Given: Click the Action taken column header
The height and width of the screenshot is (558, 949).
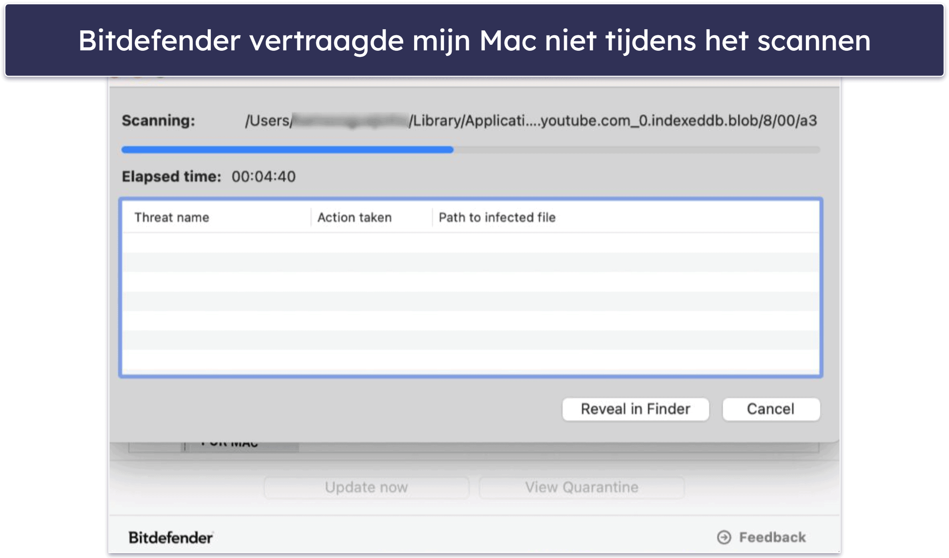Looking at the screenshot, I should 354,217.
